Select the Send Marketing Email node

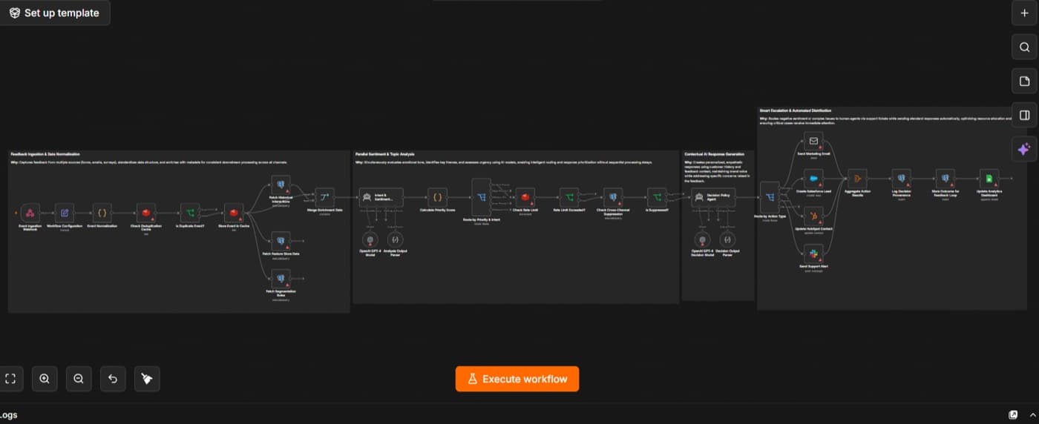(814, 141)
